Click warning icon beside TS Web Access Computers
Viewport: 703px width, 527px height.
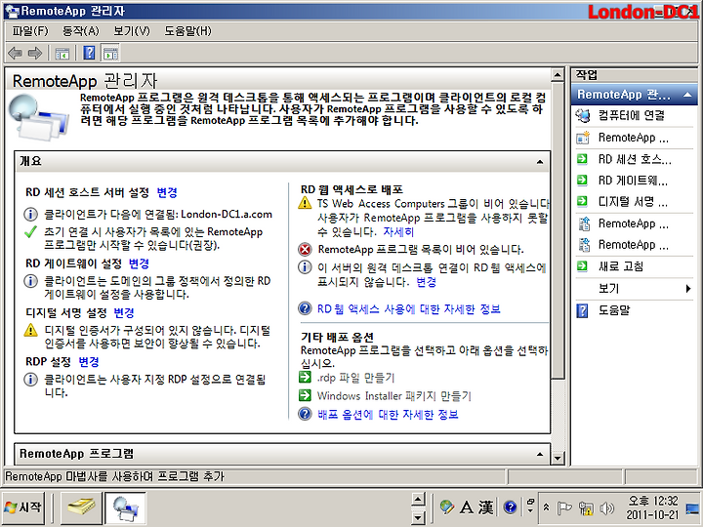pyautogui.click(x=305, y=203)
